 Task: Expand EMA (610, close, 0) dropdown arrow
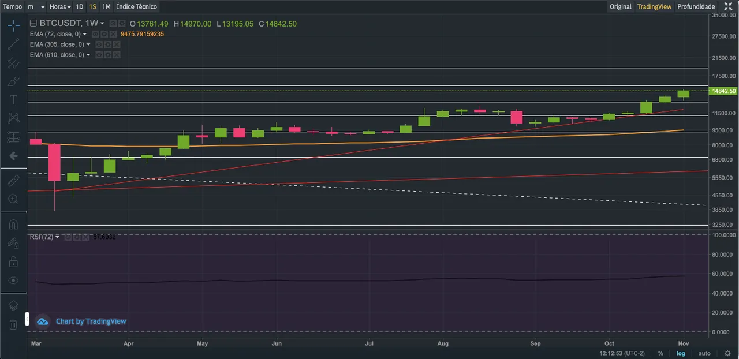pos(89,55)
